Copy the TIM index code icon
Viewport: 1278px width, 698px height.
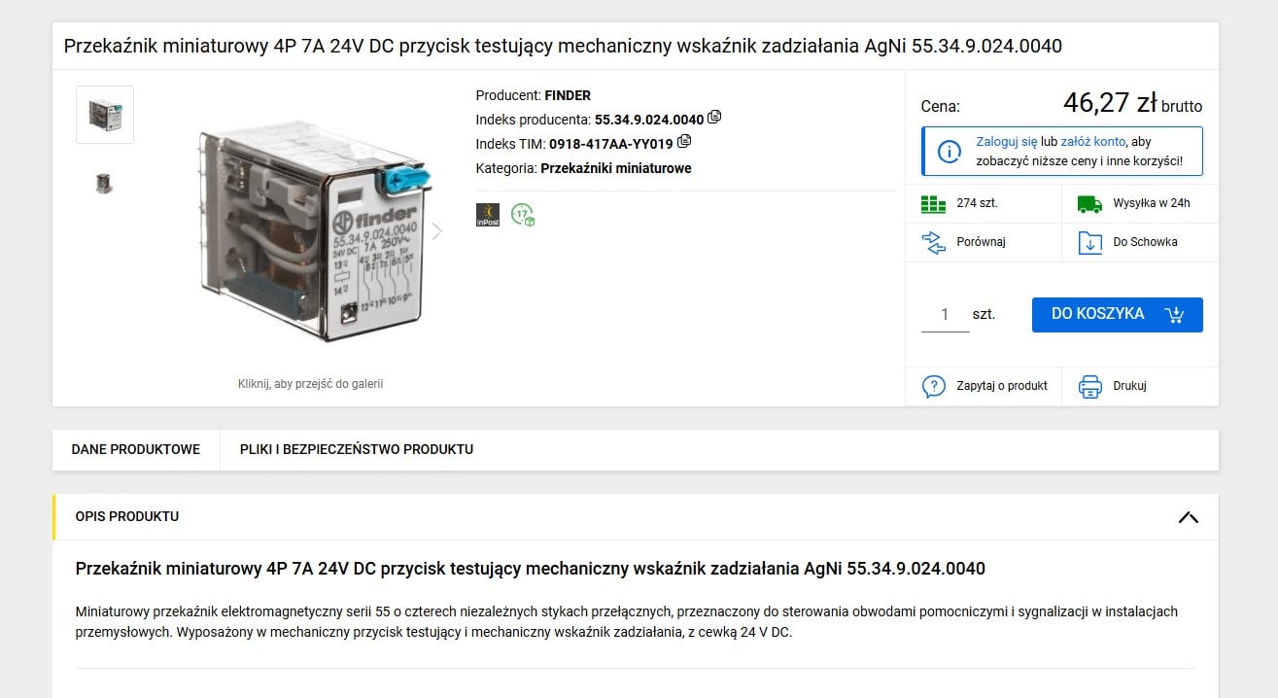(x=684, y=142)
